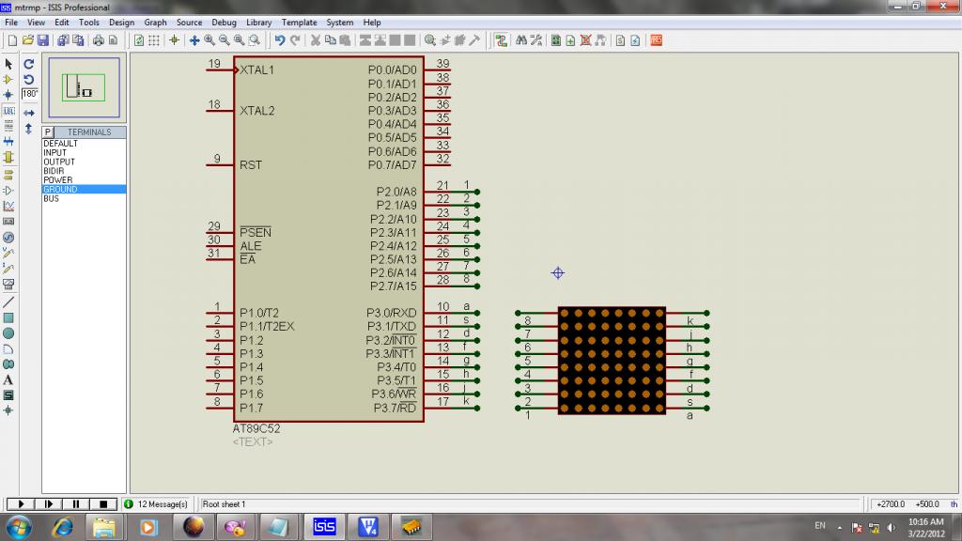Screen dimensions: 962x541
Task: Open the Debug menu
Action: pyautogui.click(x=224, y=22)
